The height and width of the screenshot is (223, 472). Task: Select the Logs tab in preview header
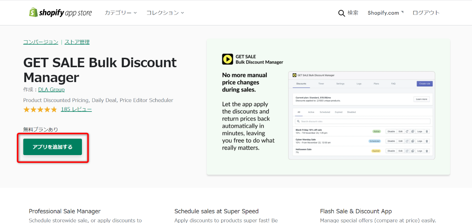click(359, 84)
